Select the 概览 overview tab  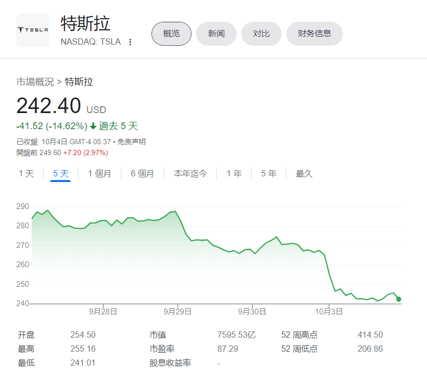(x=171, y=34)
